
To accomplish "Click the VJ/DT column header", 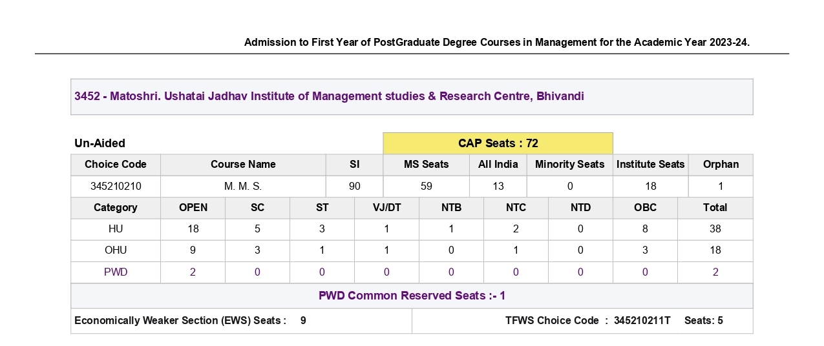I will pos(386,208).
